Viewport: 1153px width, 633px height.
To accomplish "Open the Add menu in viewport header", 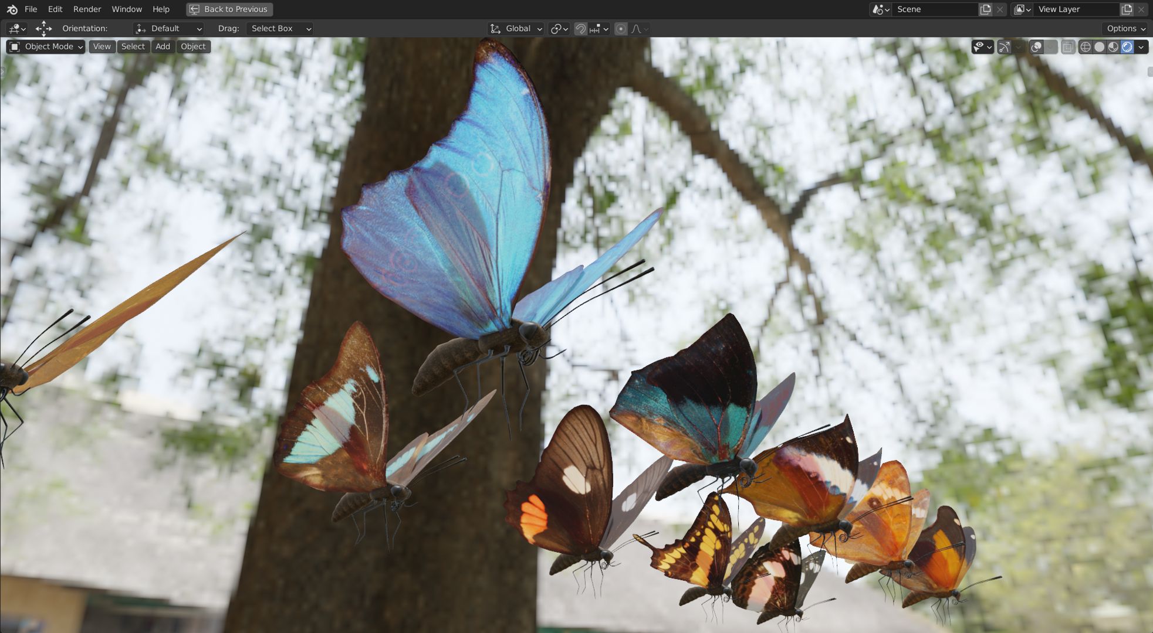I will [163, 47].
